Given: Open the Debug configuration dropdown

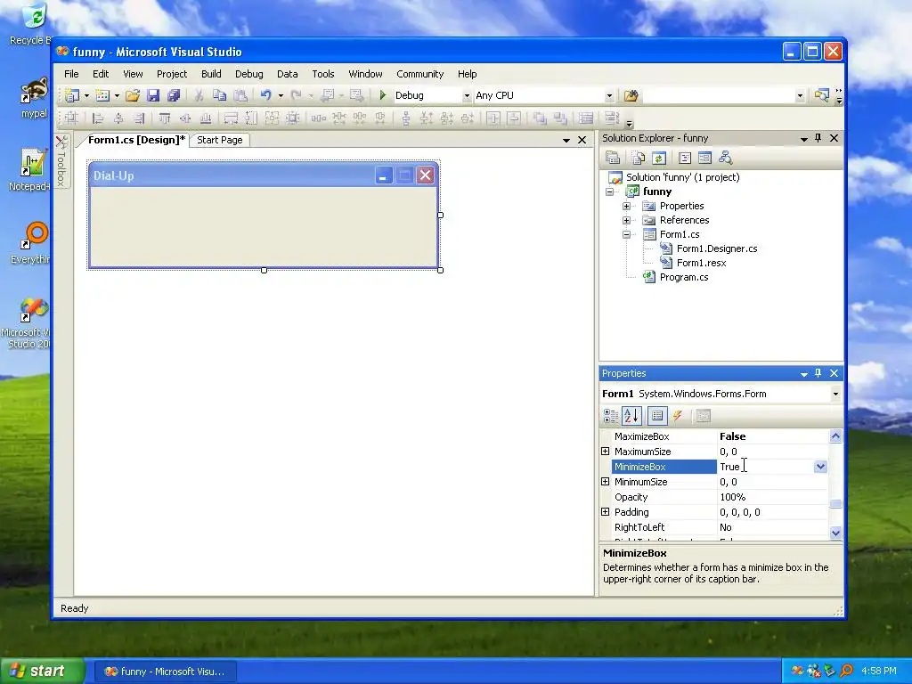Looking at the screenshot, I should point(467,96).
